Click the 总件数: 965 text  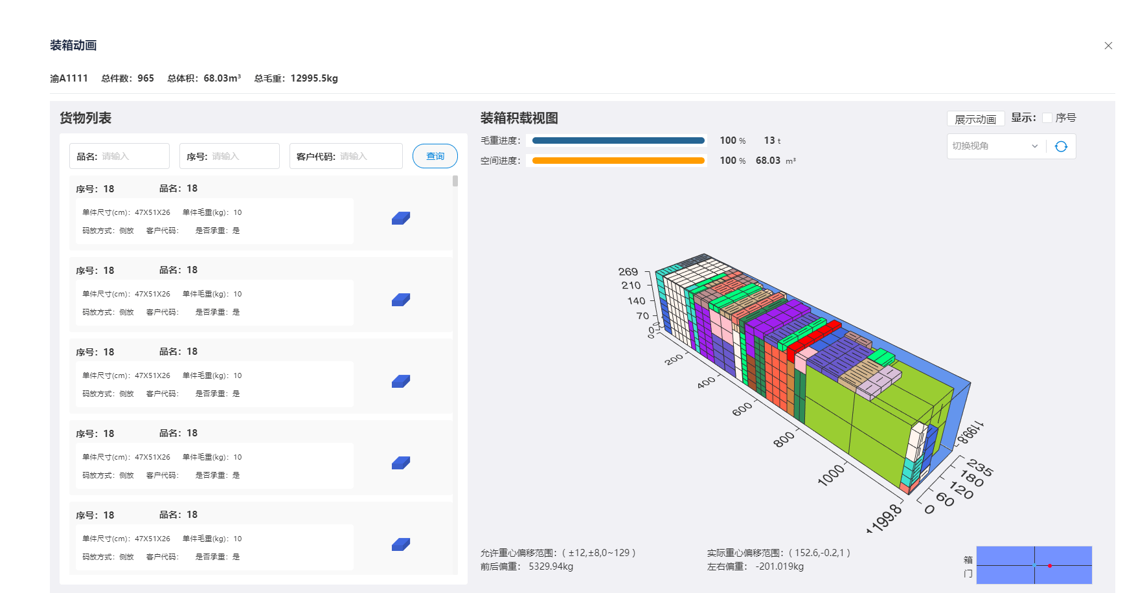click(x=128, y=78)
